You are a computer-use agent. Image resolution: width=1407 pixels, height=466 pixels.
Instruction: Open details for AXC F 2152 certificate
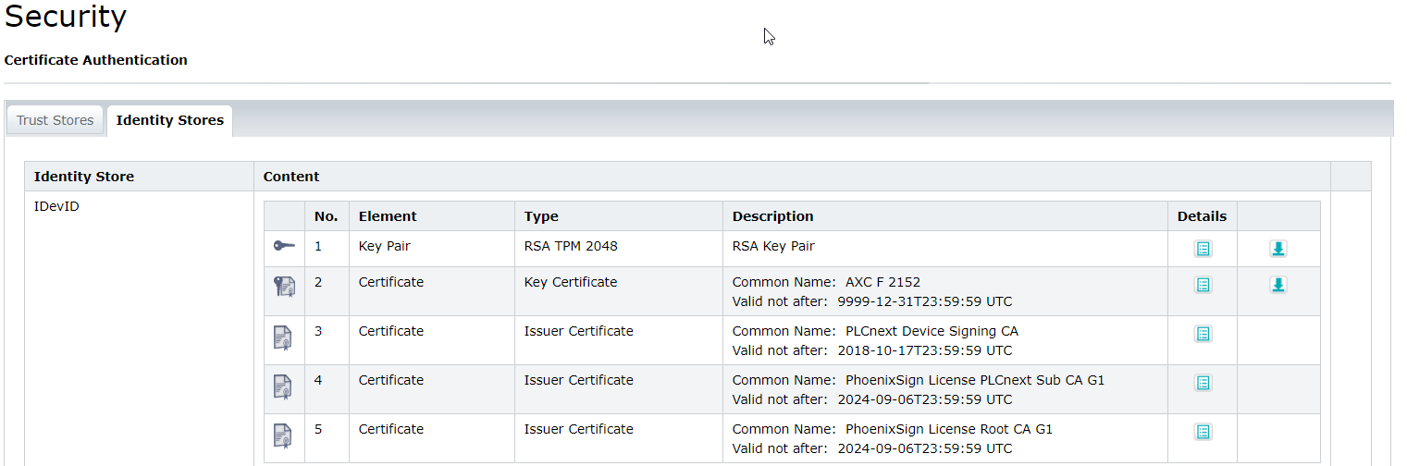pyautogui.click(x=1203, y=285)
